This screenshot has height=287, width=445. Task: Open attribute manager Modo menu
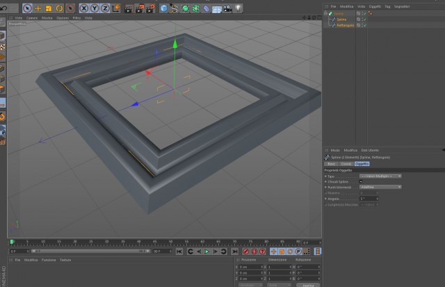[335, 150]
